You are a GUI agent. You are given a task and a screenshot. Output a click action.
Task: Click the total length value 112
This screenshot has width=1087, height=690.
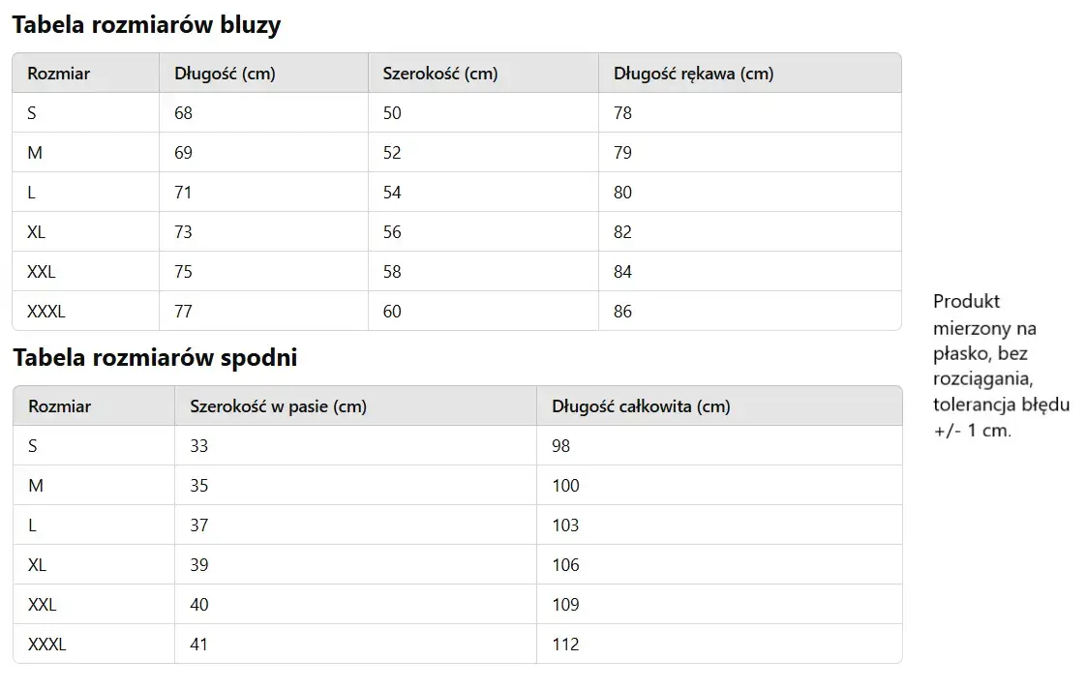pos(565,645)
